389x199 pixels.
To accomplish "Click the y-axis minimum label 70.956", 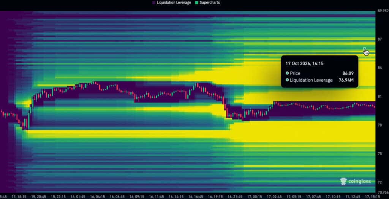I will (383, 192).
